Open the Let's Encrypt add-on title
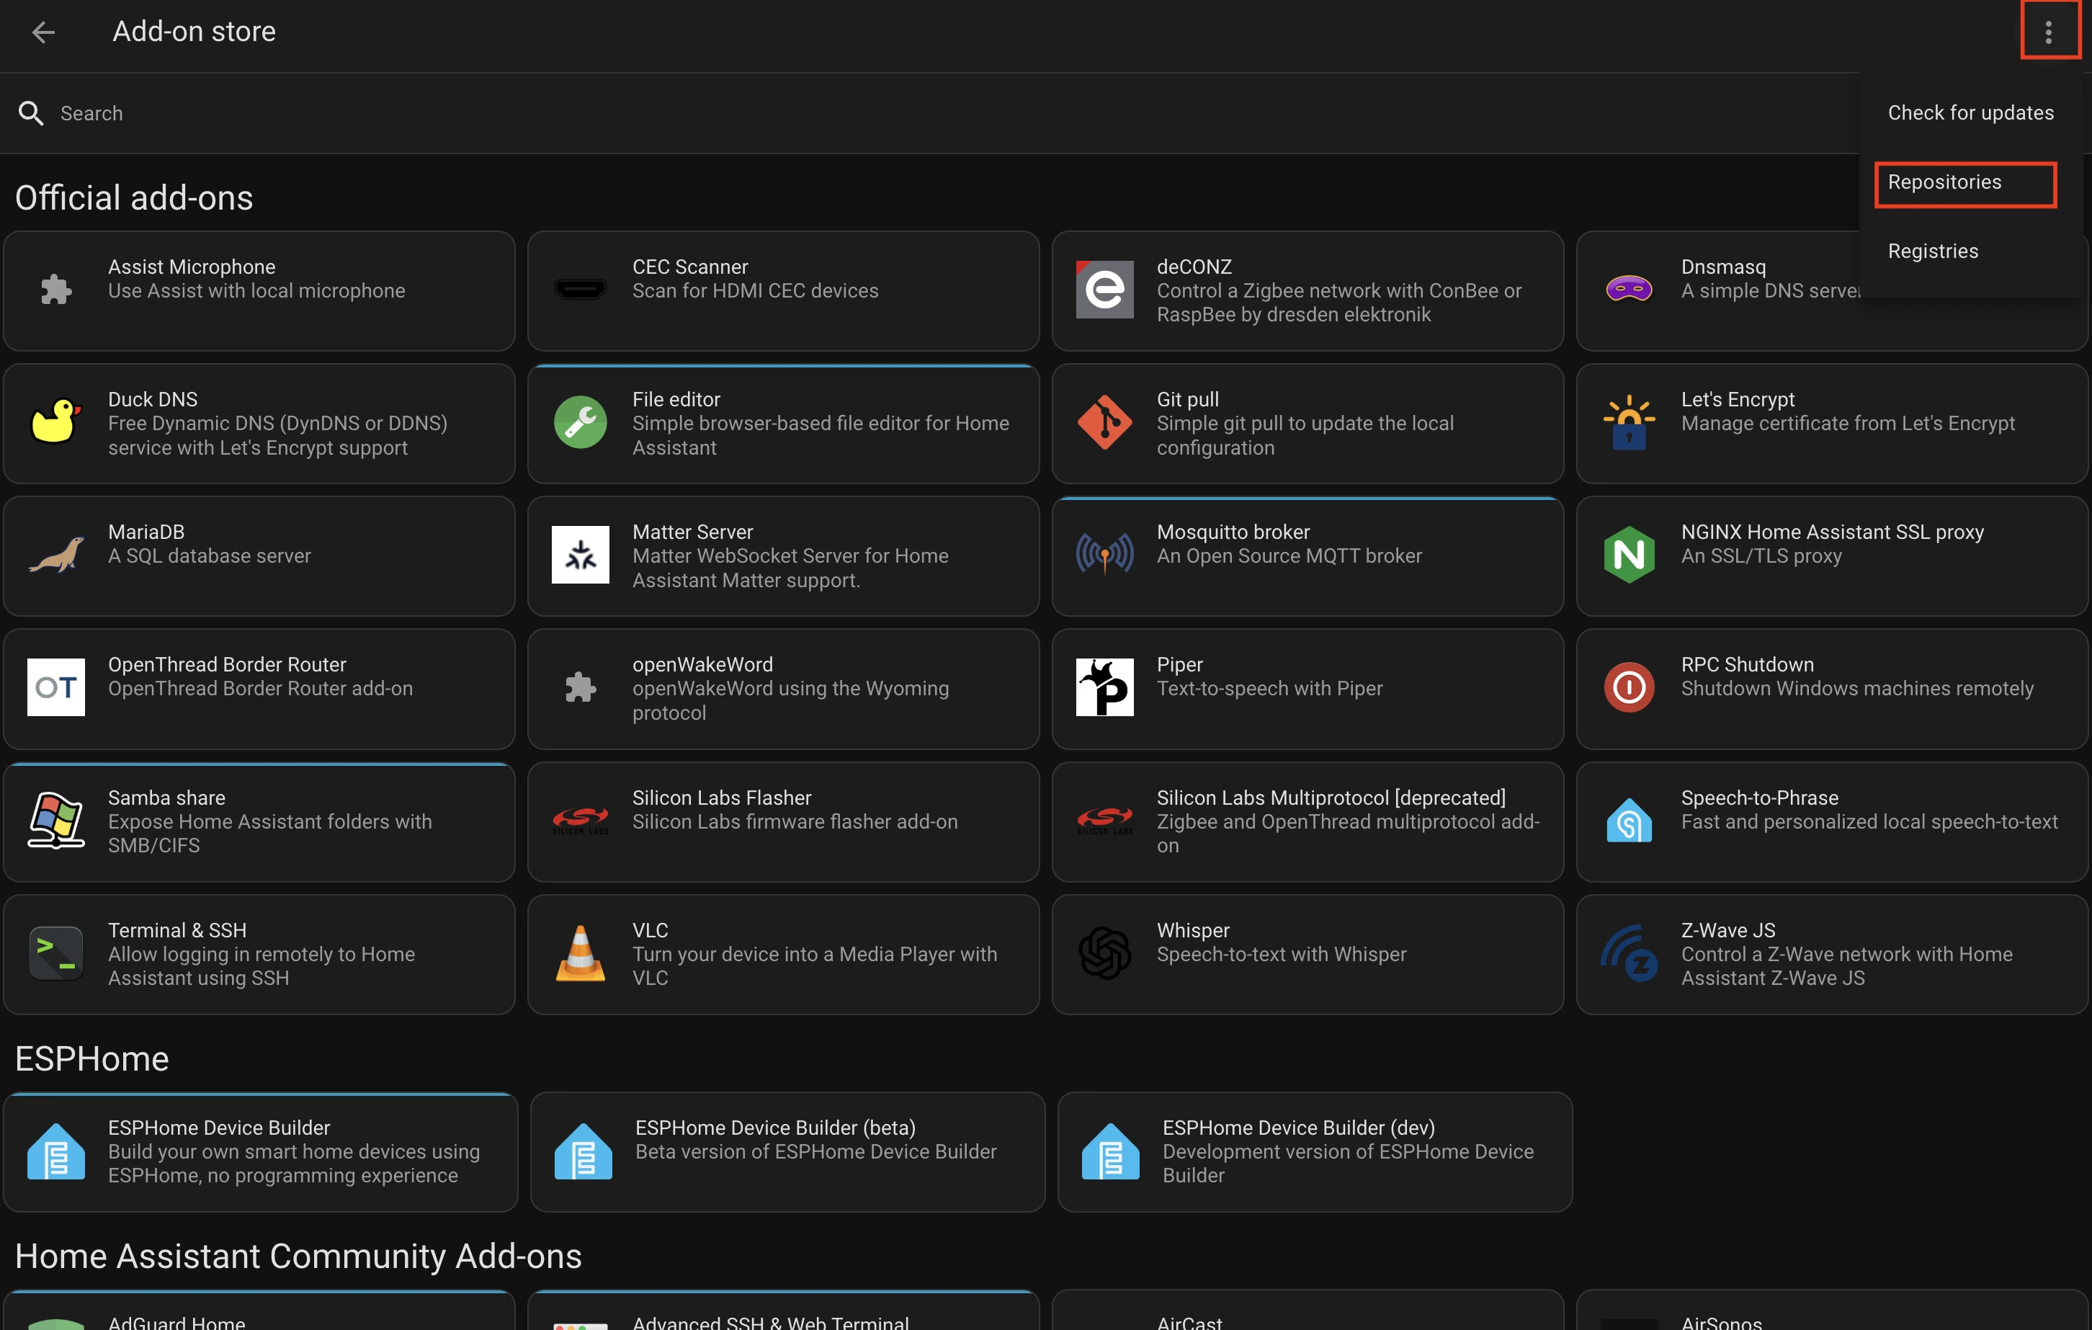 pyautogui.click(x=1738, y=400)
